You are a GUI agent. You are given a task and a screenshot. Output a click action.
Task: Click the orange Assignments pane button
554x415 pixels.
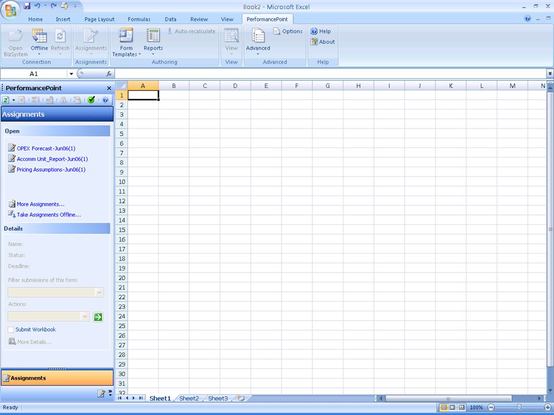coord(57,378)
